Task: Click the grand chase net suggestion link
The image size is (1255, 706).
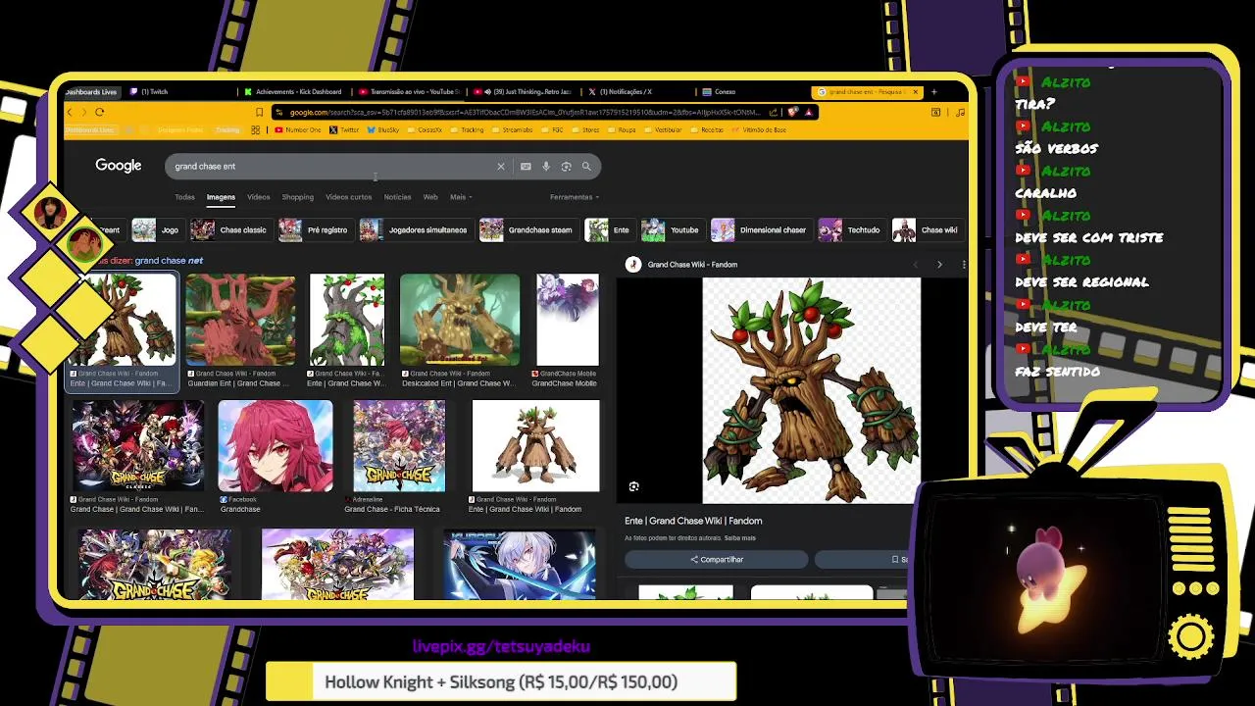Action: (169, 261)
